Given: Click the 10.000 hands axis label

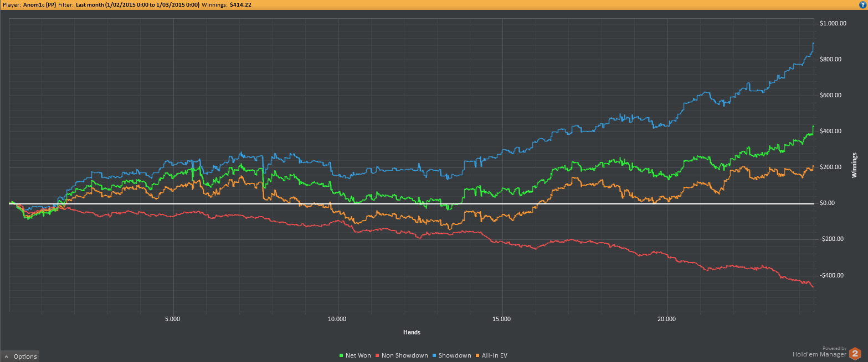Looking at the screenshot, I should [x=337, y=319].
